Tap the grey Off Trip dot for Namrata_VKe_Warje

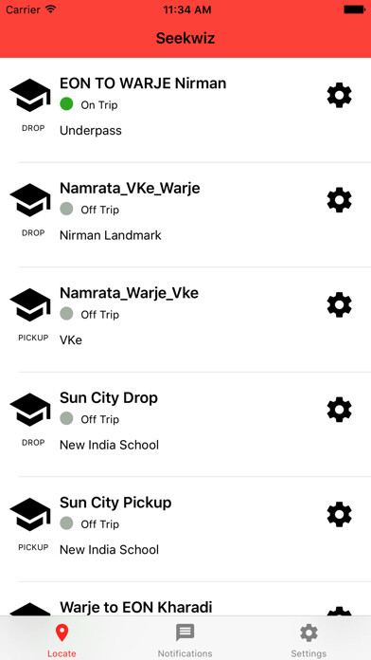[x=66, y=209]
